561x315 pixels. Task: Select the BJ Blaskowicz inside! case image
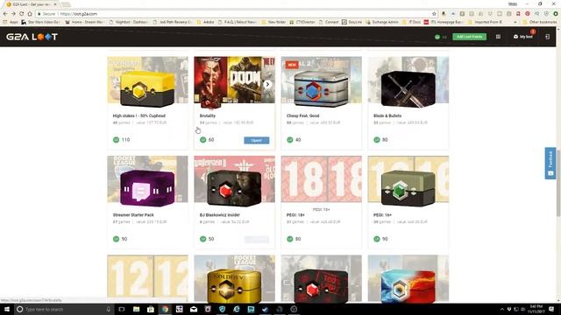[234, 188]
